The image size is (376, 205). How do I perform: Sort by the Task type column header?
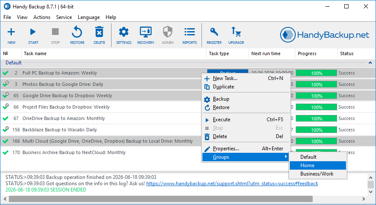click(x=227, y=53)
